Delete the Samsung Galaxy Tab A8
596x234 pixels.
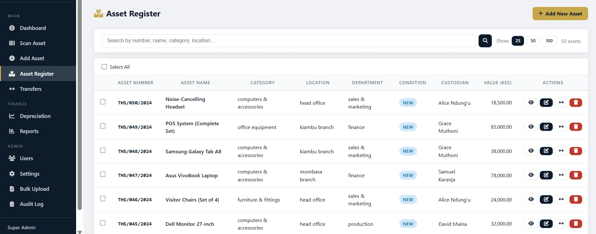pos(576,151)
